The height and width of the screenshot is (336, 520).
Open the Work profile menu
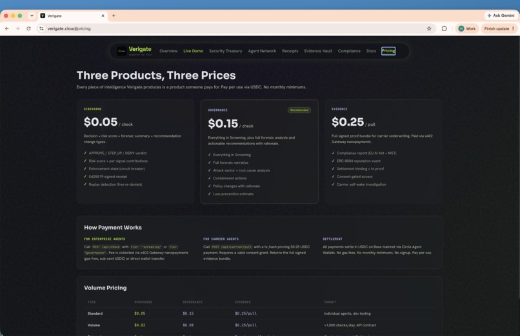coord(467,28)
